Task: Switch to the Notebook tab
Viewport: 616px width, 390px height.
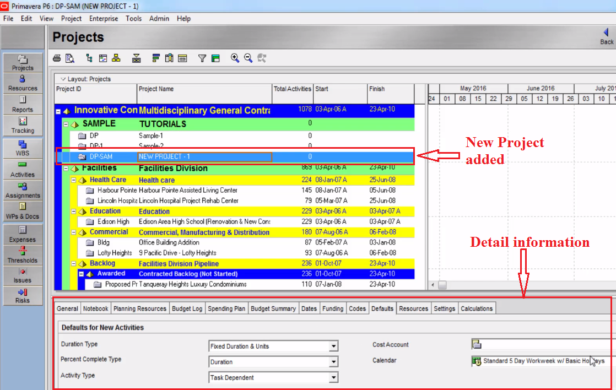Action: click(96, 308)
